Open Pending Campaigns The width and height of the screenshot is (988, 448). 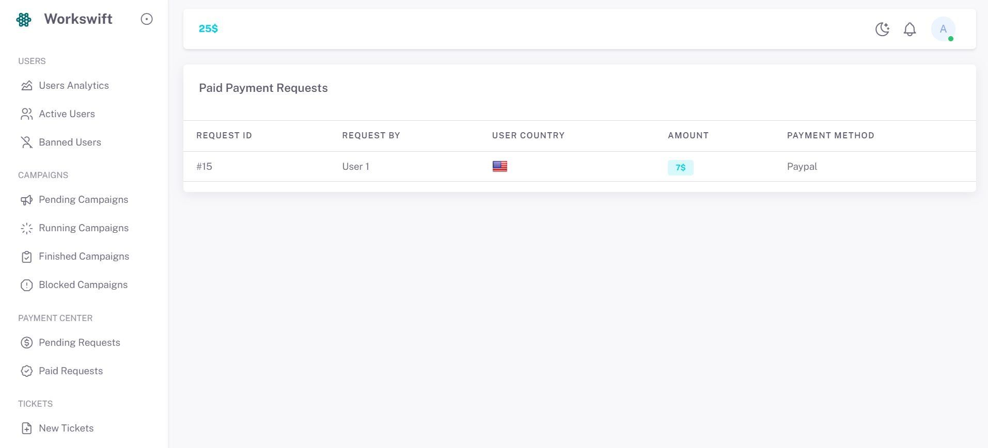[83, 200]
